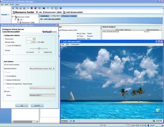
Task: Click the red Stop toolbar icon
Action: (x=32, y=8)
